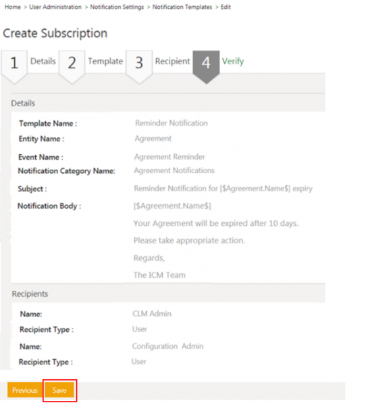Click the Configuration Admin recipient name
The height and width of the screenshot is (405, 366).
[x=167, y=346]
